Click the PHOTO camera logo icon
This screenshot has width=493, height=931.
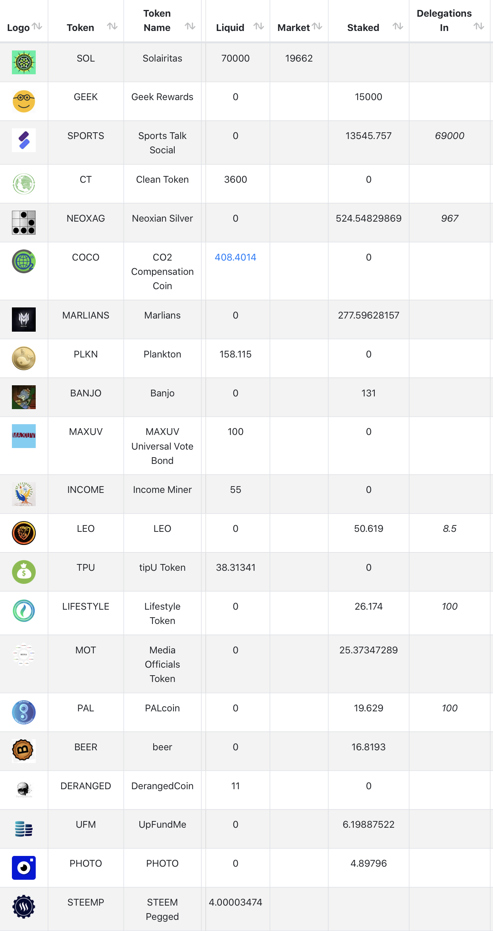[x=24, y=868]
